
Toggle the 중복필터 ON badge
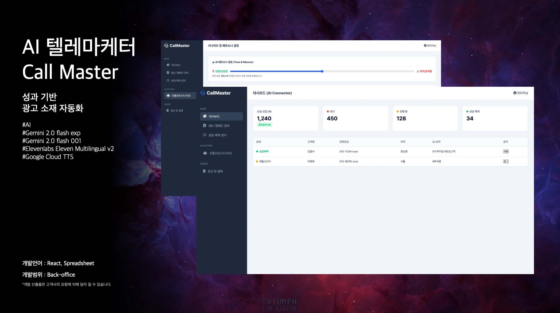click(264, 125)
